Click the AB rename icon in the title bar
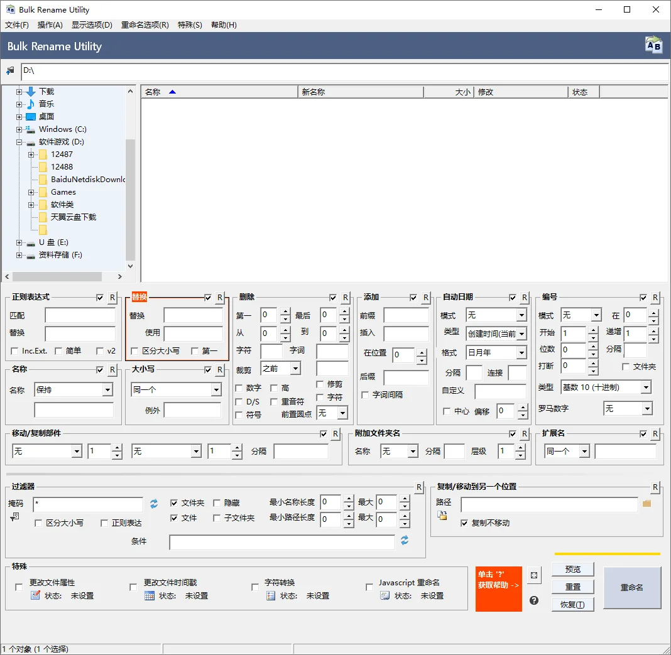This screenshot has width=671, height=655. click(653, 45)
